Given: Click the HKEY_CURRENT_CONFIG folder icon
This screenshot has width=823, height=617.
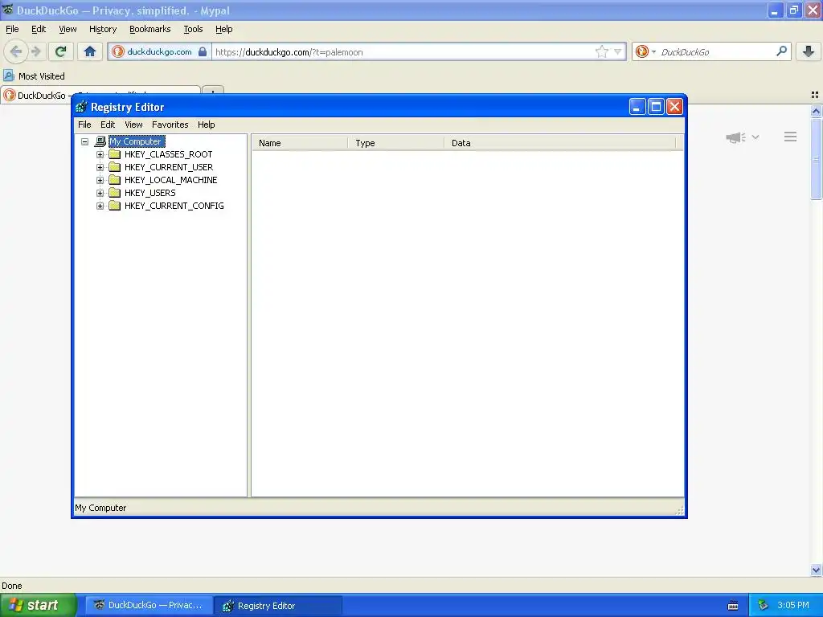Looking at the screenshot, I should click(114, 206).
